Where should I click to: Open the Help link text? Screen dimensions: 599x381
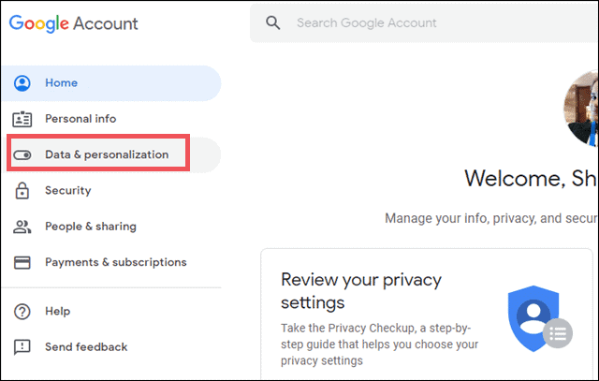point(57,311)
